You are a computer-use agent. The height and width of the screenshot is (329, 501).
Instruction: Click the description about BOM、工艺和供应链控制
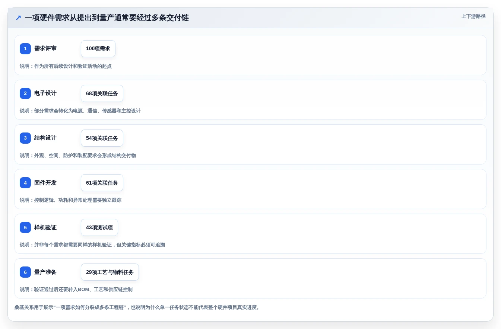click(x=76, y=290)
